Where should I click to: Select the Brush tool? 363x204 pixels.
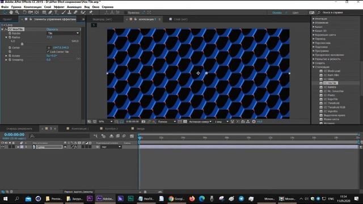point(64,12)
